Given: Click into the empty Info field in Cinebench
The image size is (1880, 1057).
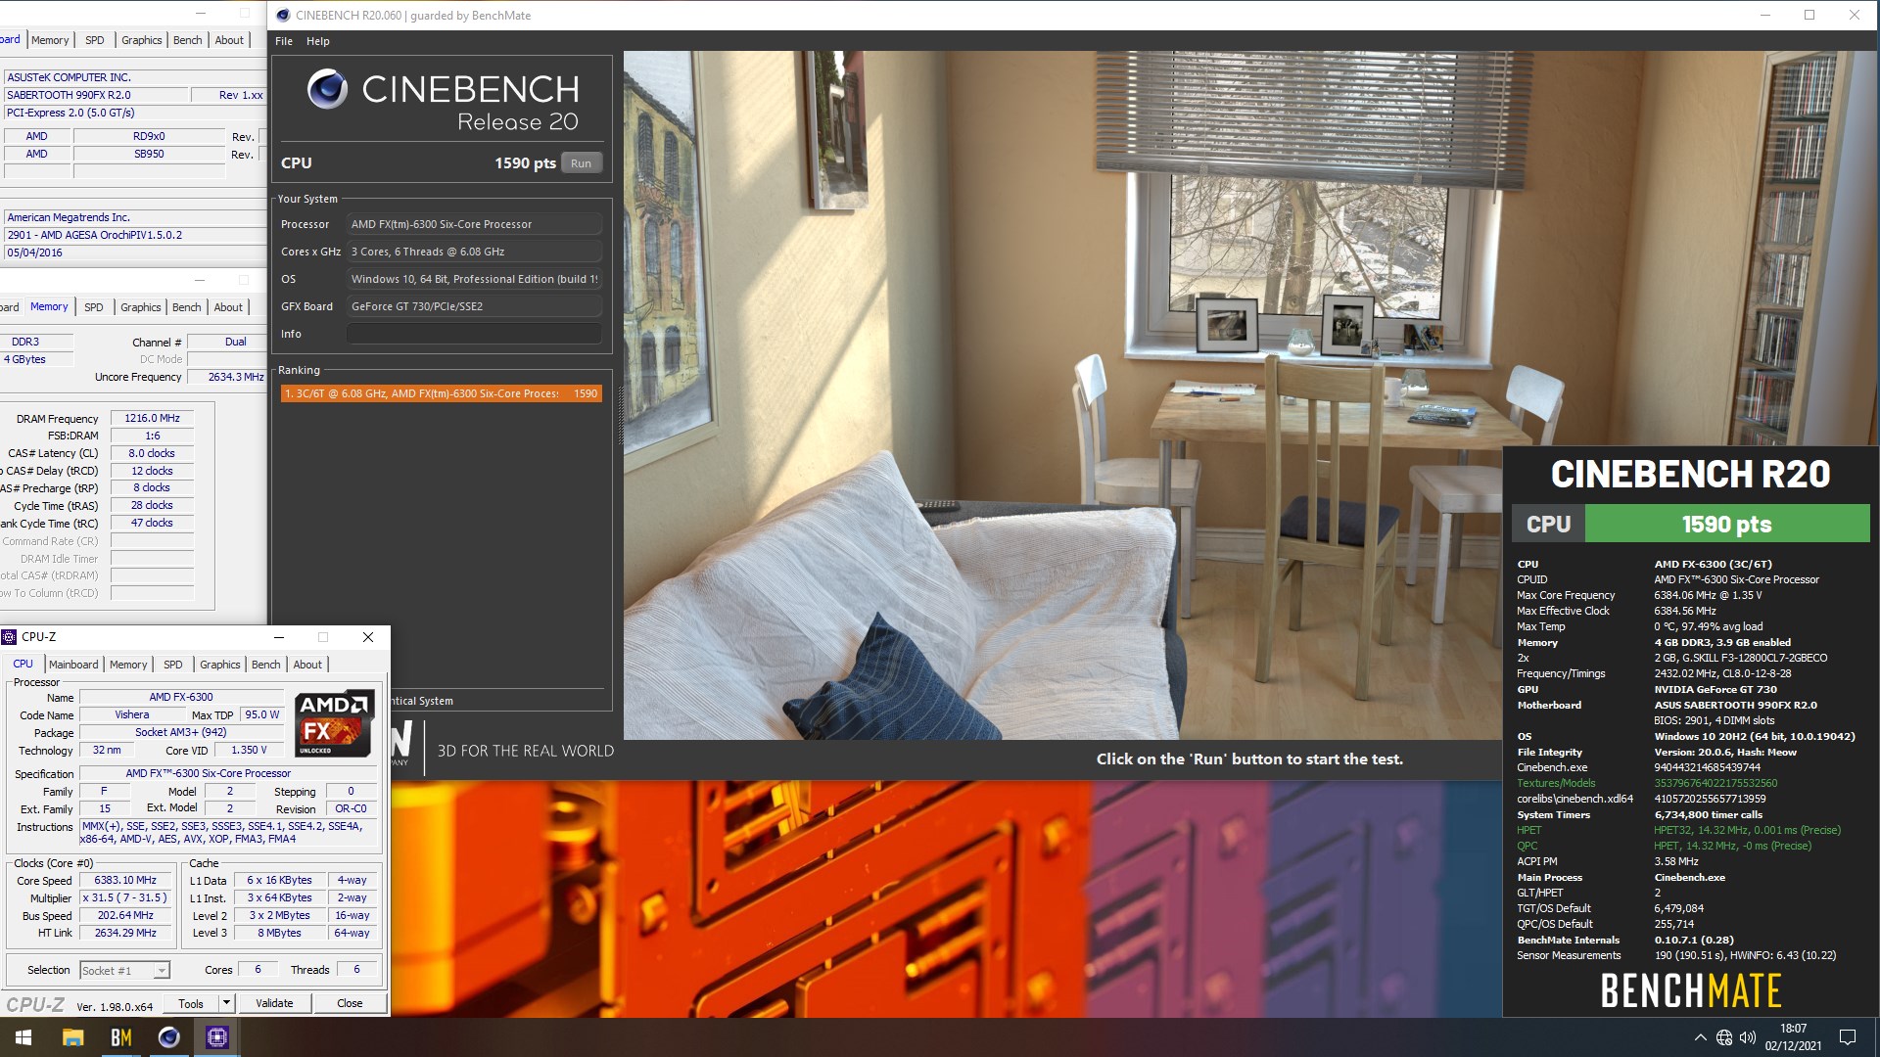Looking at the screenshot, I should tap(474, 334).
